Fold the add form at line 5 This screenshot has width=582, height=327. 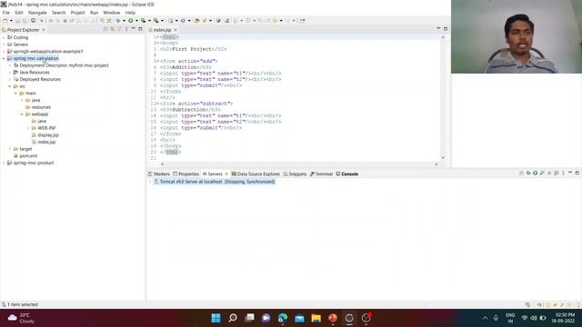pos(157,61)
